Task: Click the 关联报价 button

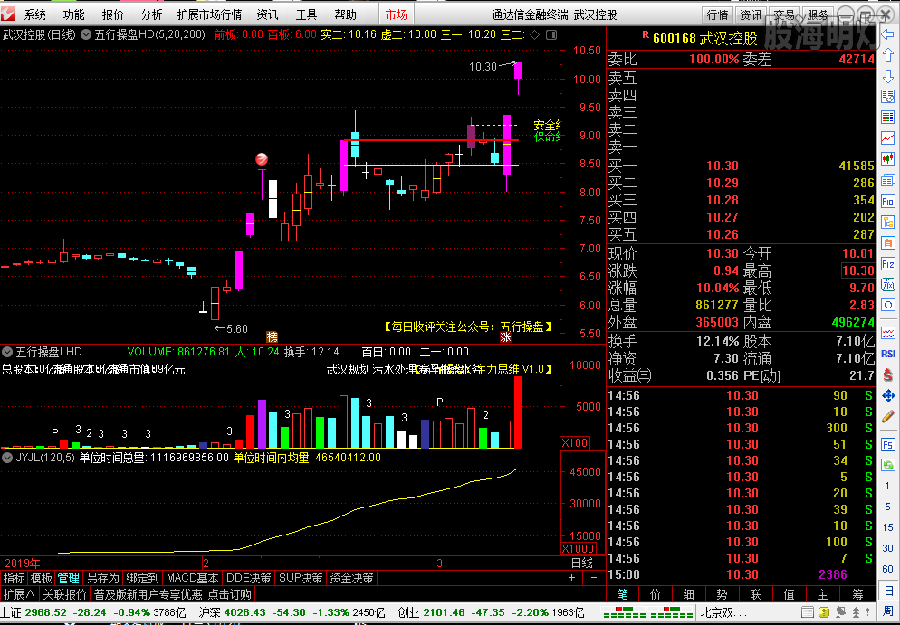Action: pyautogui.click(x=65, y=594)
